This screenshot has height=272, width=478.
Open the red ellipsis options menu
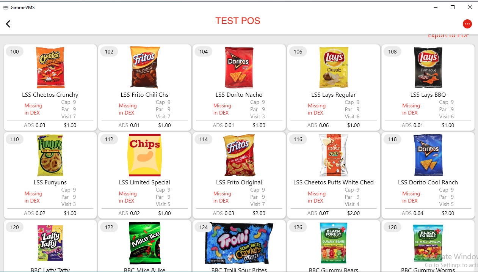pos(467,24)
